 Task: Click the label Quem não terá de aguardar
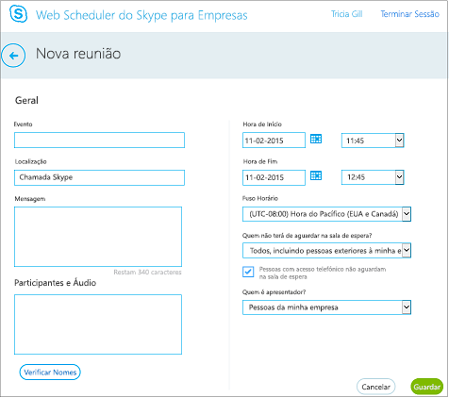[x=307, y=236]
